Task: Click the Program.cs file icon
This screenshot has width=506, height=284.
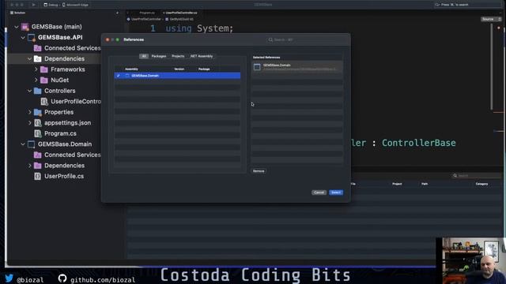Action: coord(37,133)
